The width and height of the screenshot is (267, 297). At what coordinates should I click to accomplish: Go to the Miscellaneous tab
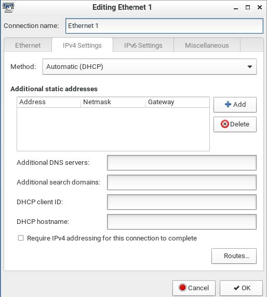pyautogui.click(x=207, y=45)
